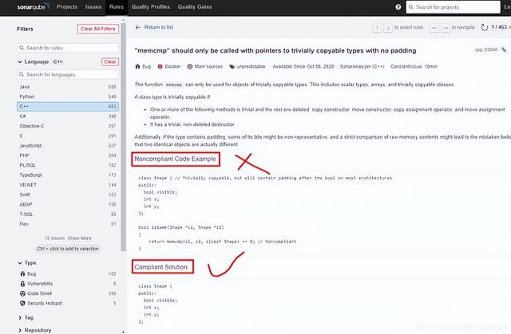Click the refresh rules list icon
511x334 pixels.
click(x=485, y=27)
